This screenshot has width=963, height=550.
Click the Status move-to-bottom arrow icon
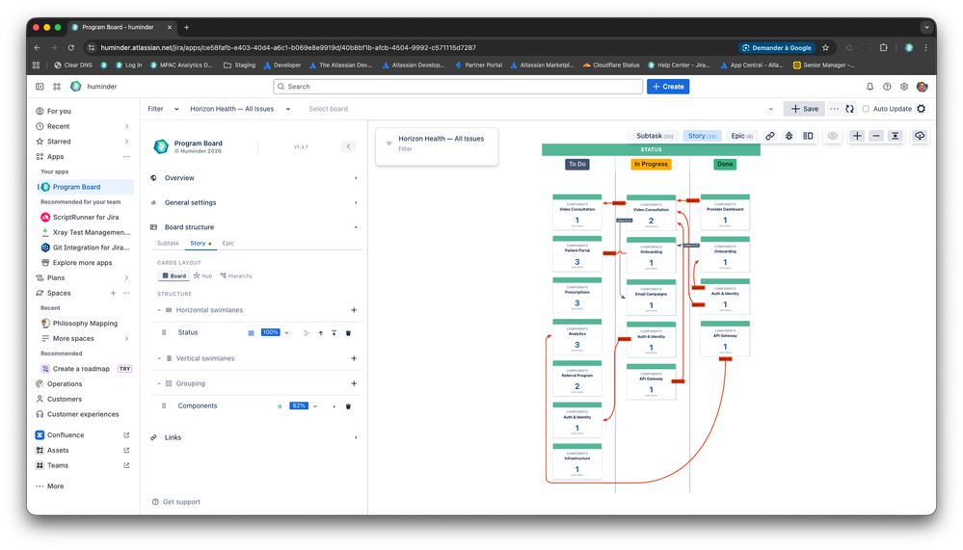(334, 333)
